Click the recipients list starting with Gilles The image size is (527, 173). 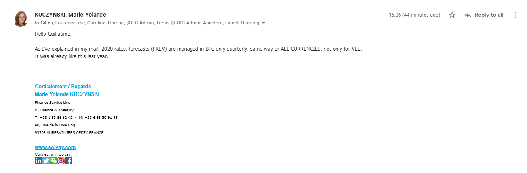pyautogui.click(x=147, y=23)
